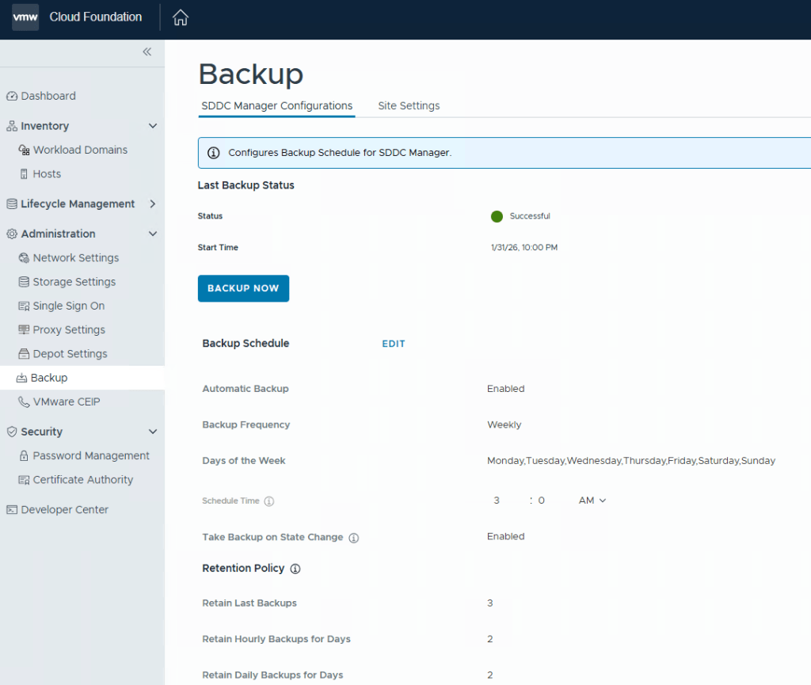Viewport: 811px width, 685px height.
Task: Click the Home icon in top bar
Action: (x=181, y=17)
